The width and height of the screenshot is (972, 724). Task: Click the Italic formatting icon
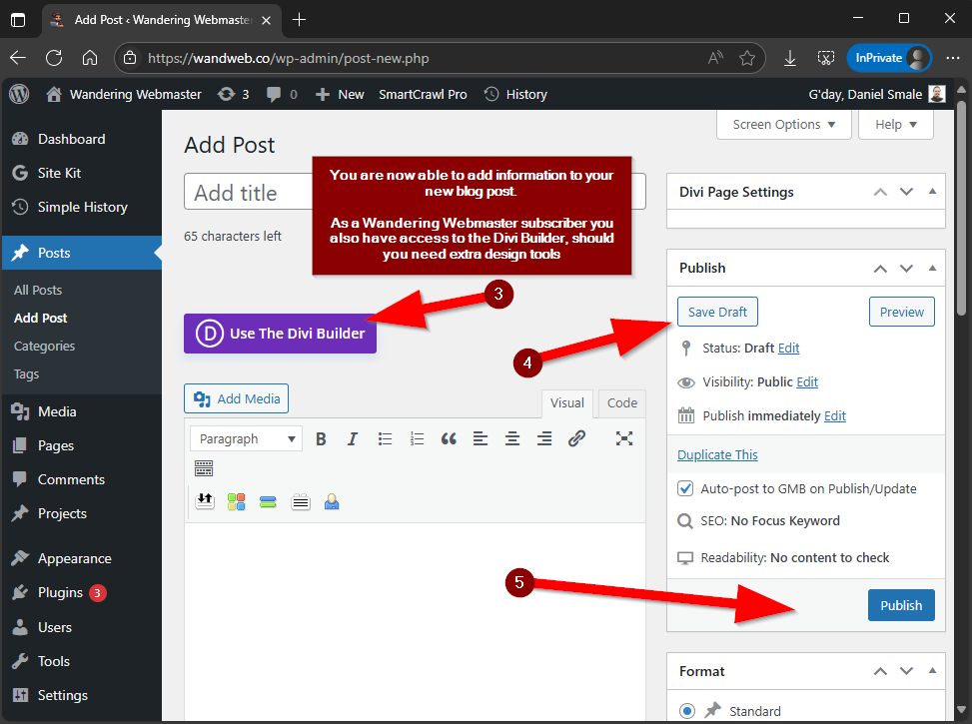[x=352, y=438]
